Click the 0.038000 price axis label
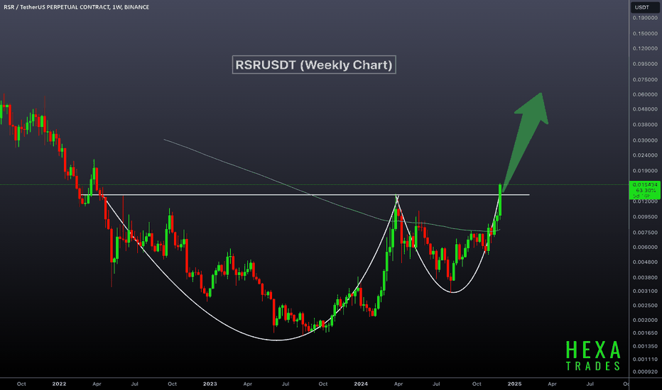 click(x=645, y=125)
